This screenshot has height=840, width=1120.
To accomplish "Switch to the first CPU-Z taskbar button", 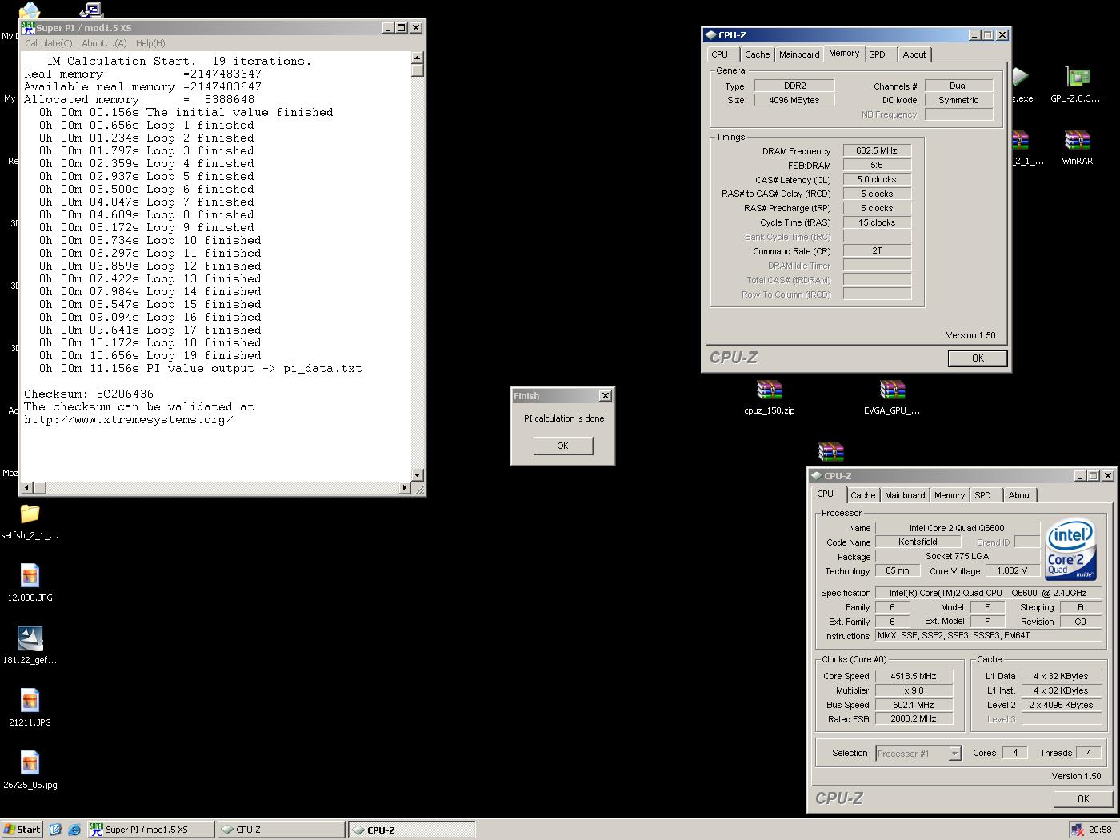I will pyautogui.click(x=281, y=830).
